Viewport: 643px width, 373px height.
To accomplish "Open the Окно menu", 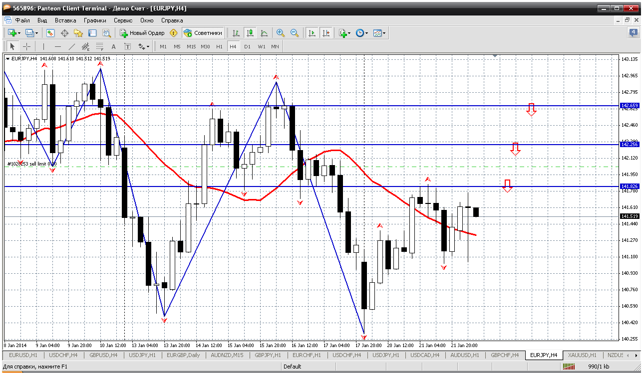I will coord(147,20).
